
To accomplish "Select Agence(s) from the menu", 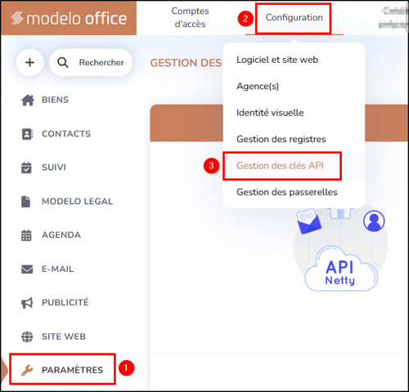I will pos(258,87).
